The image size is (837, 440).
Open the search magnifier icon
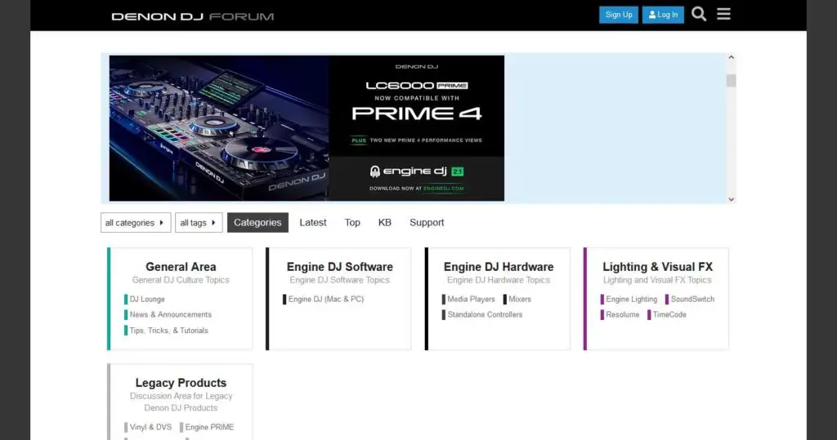699,14
